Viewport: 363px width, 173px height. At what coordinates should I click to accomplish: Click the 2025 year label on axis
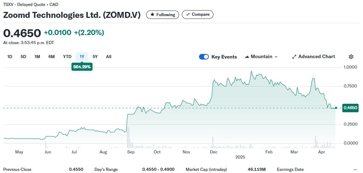[240, 157]
